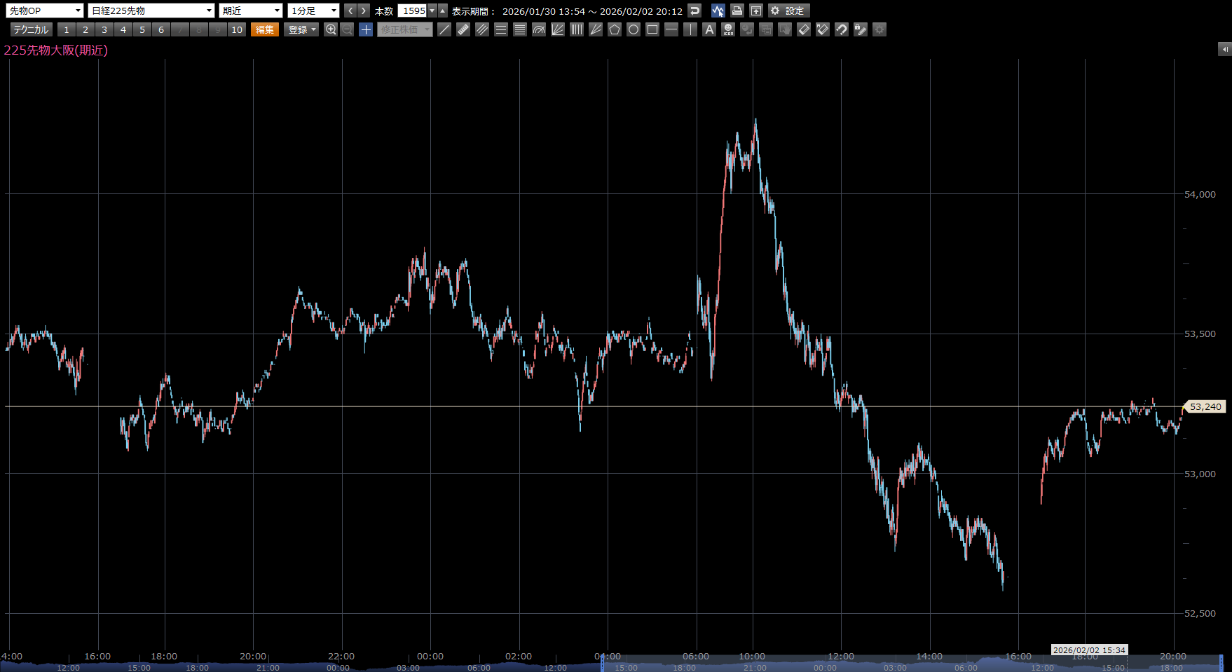Expand the 日経225先物 instrument dropdown
Viewport: 1232px width, 672px height.
coord(151,11)
